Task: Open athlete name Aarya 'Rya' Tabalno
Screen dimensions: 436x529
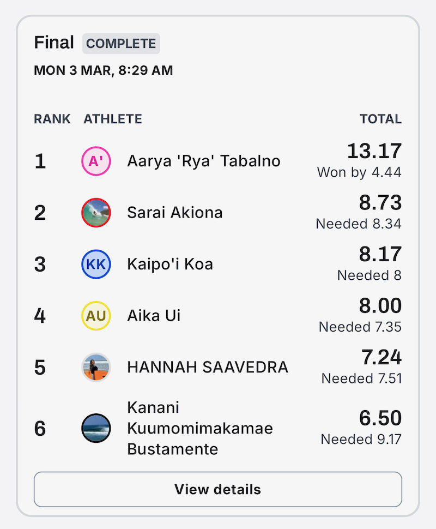Action: click(204, 161)
